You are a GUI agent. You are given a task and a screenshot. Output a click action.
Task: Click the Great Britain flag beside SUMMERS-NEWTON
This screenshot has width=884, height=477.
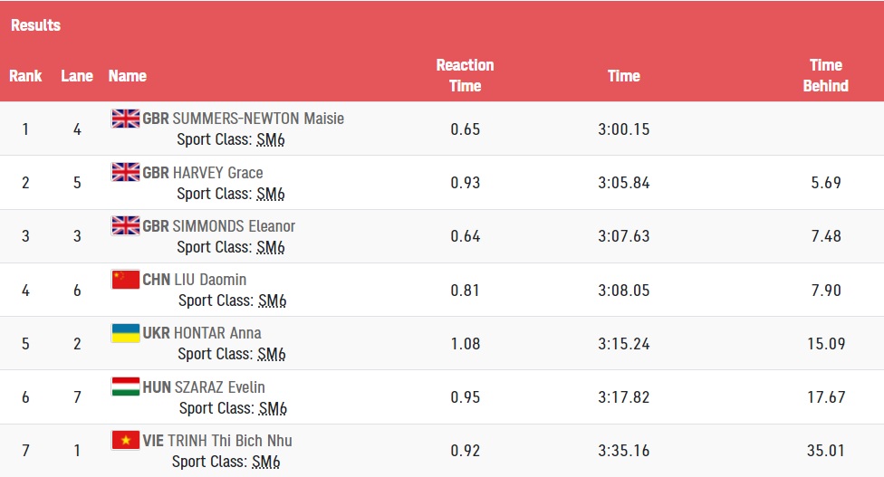tap(125, 119)
